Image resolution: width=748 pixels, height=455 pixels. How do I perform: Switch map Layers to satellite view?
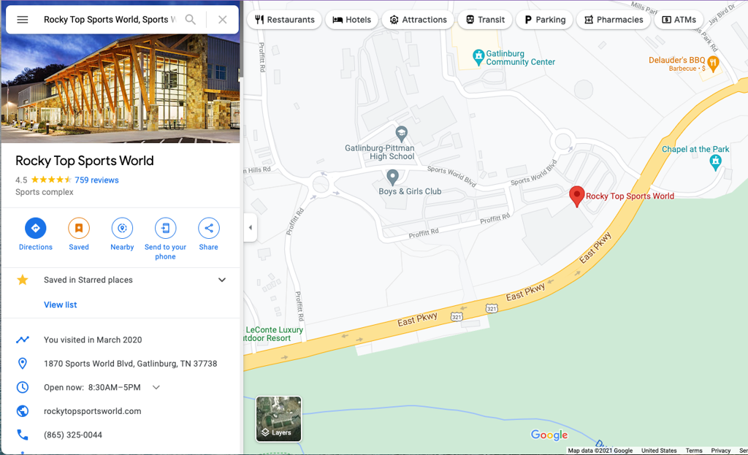278,418
